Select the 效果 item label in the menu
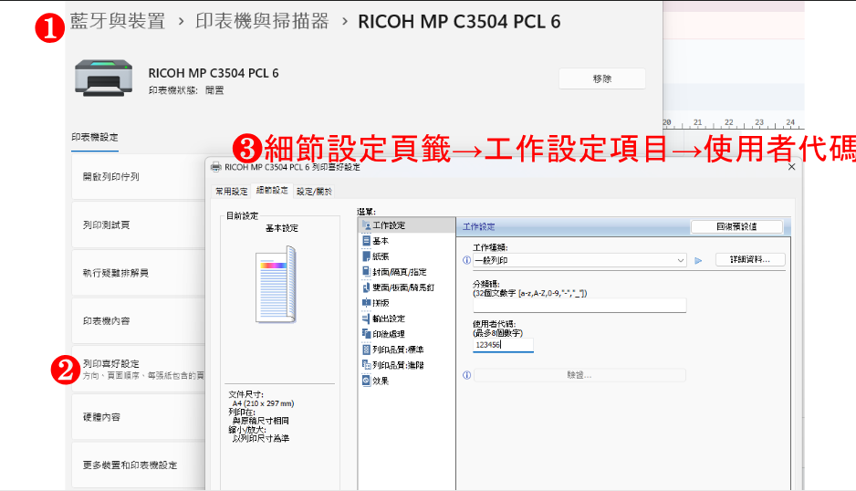 pos(381,381)
